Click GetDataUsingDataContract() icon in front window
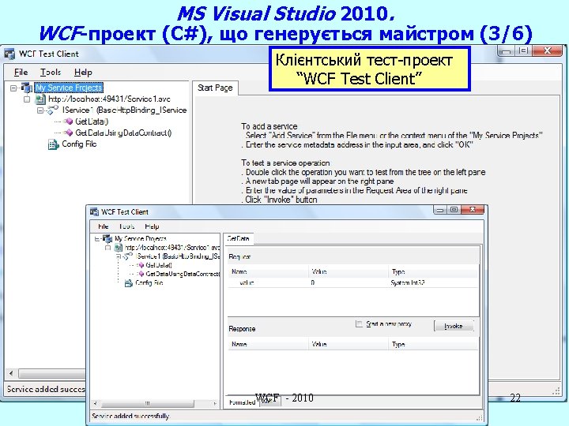 click(x=141, y=274)
